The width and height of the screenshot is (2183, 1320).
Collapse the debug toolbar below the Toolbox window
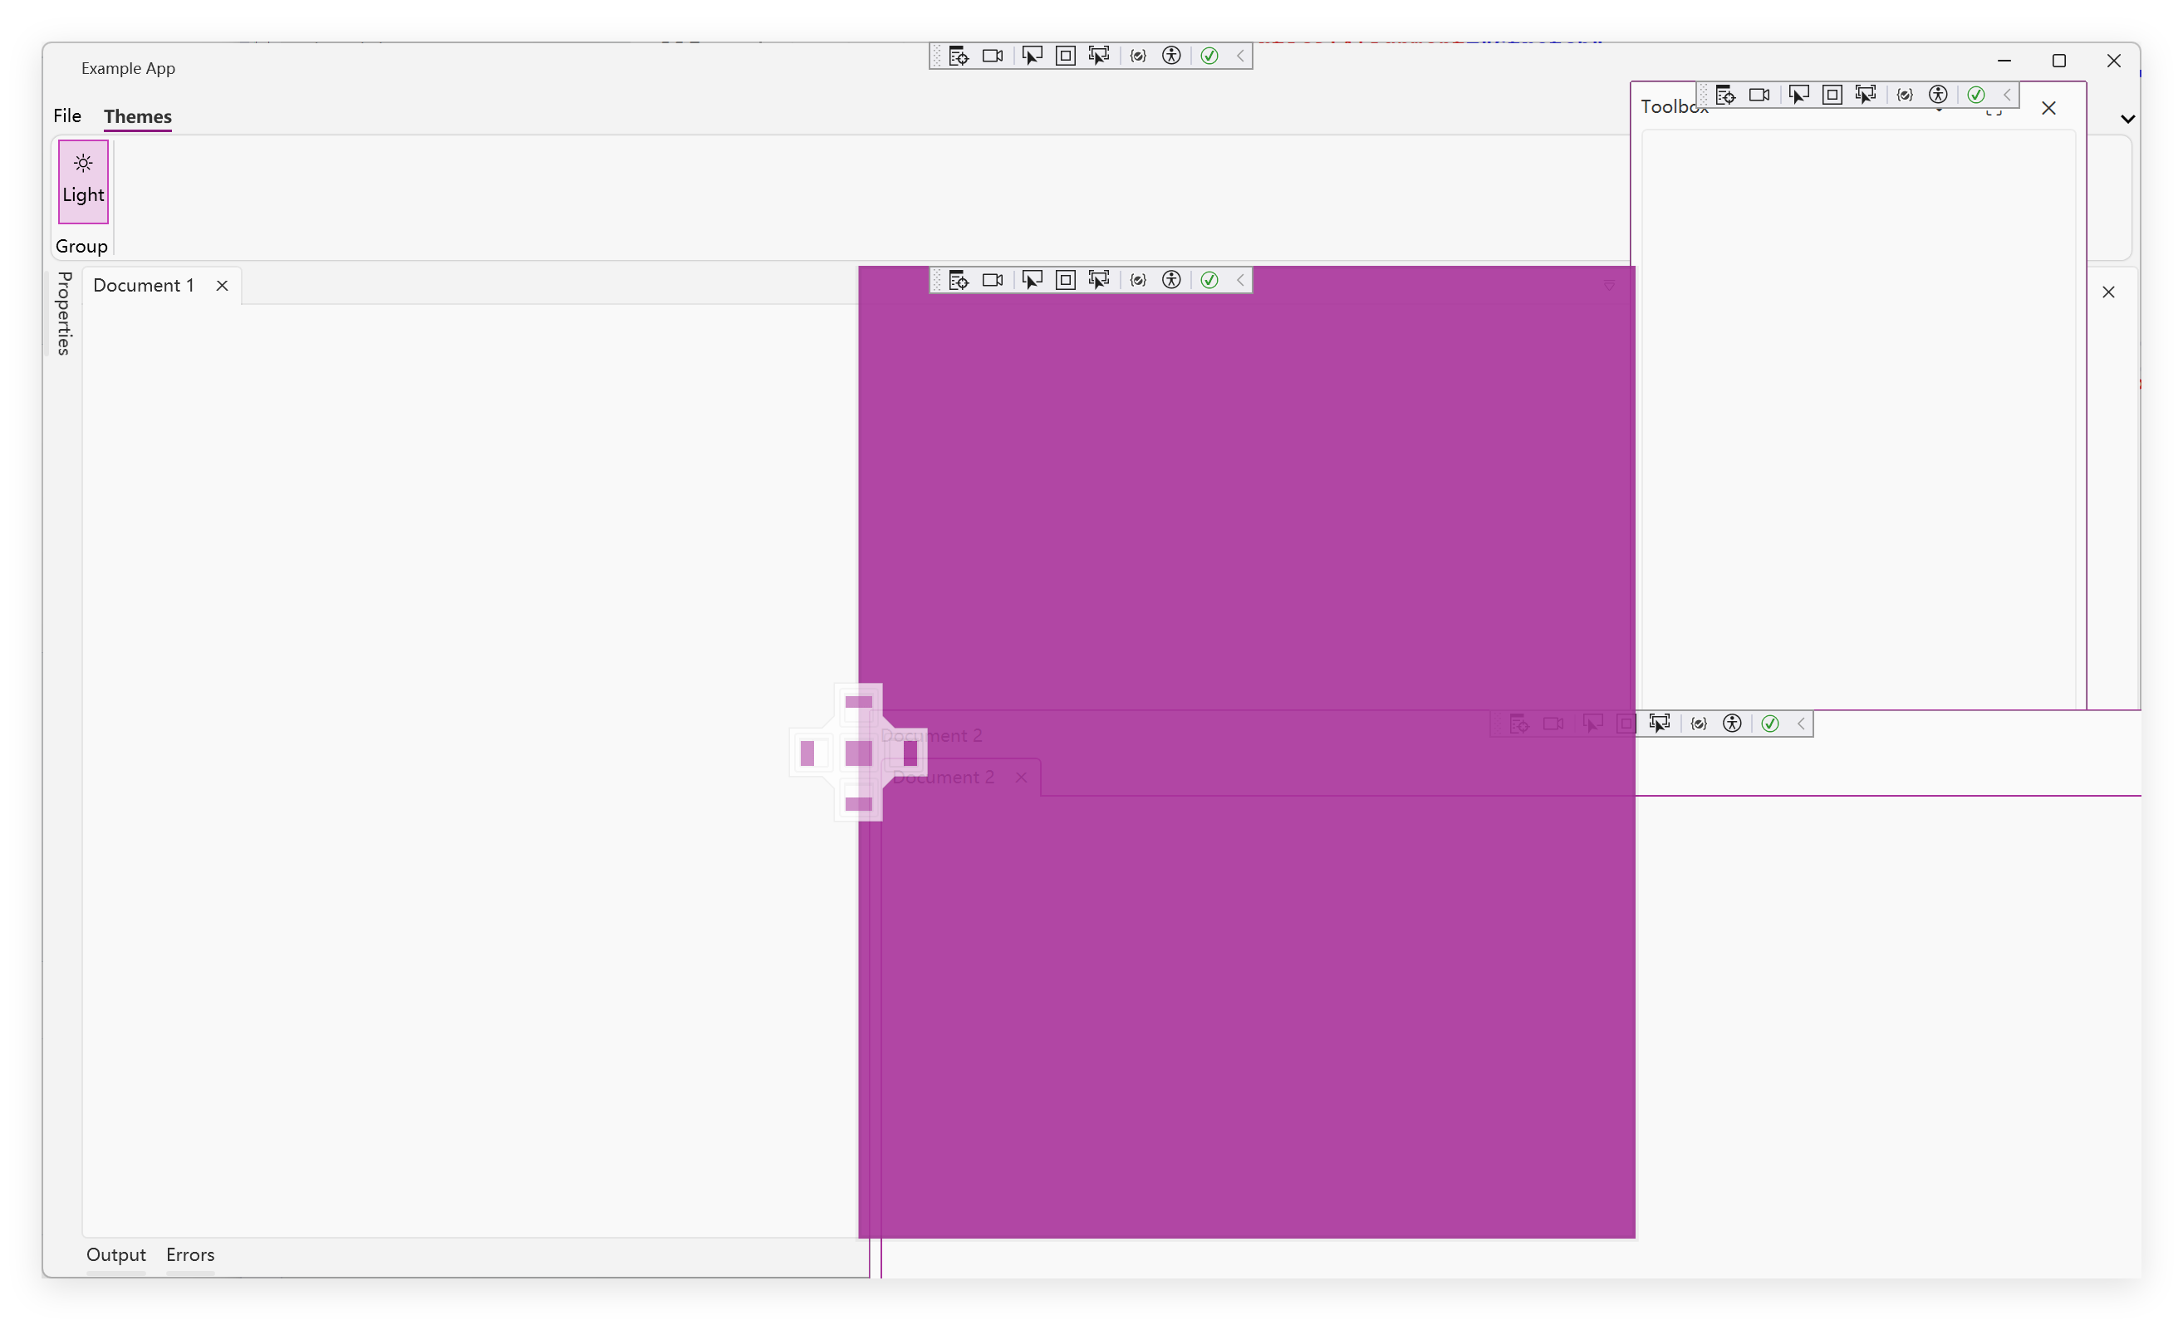[1801, 724]
